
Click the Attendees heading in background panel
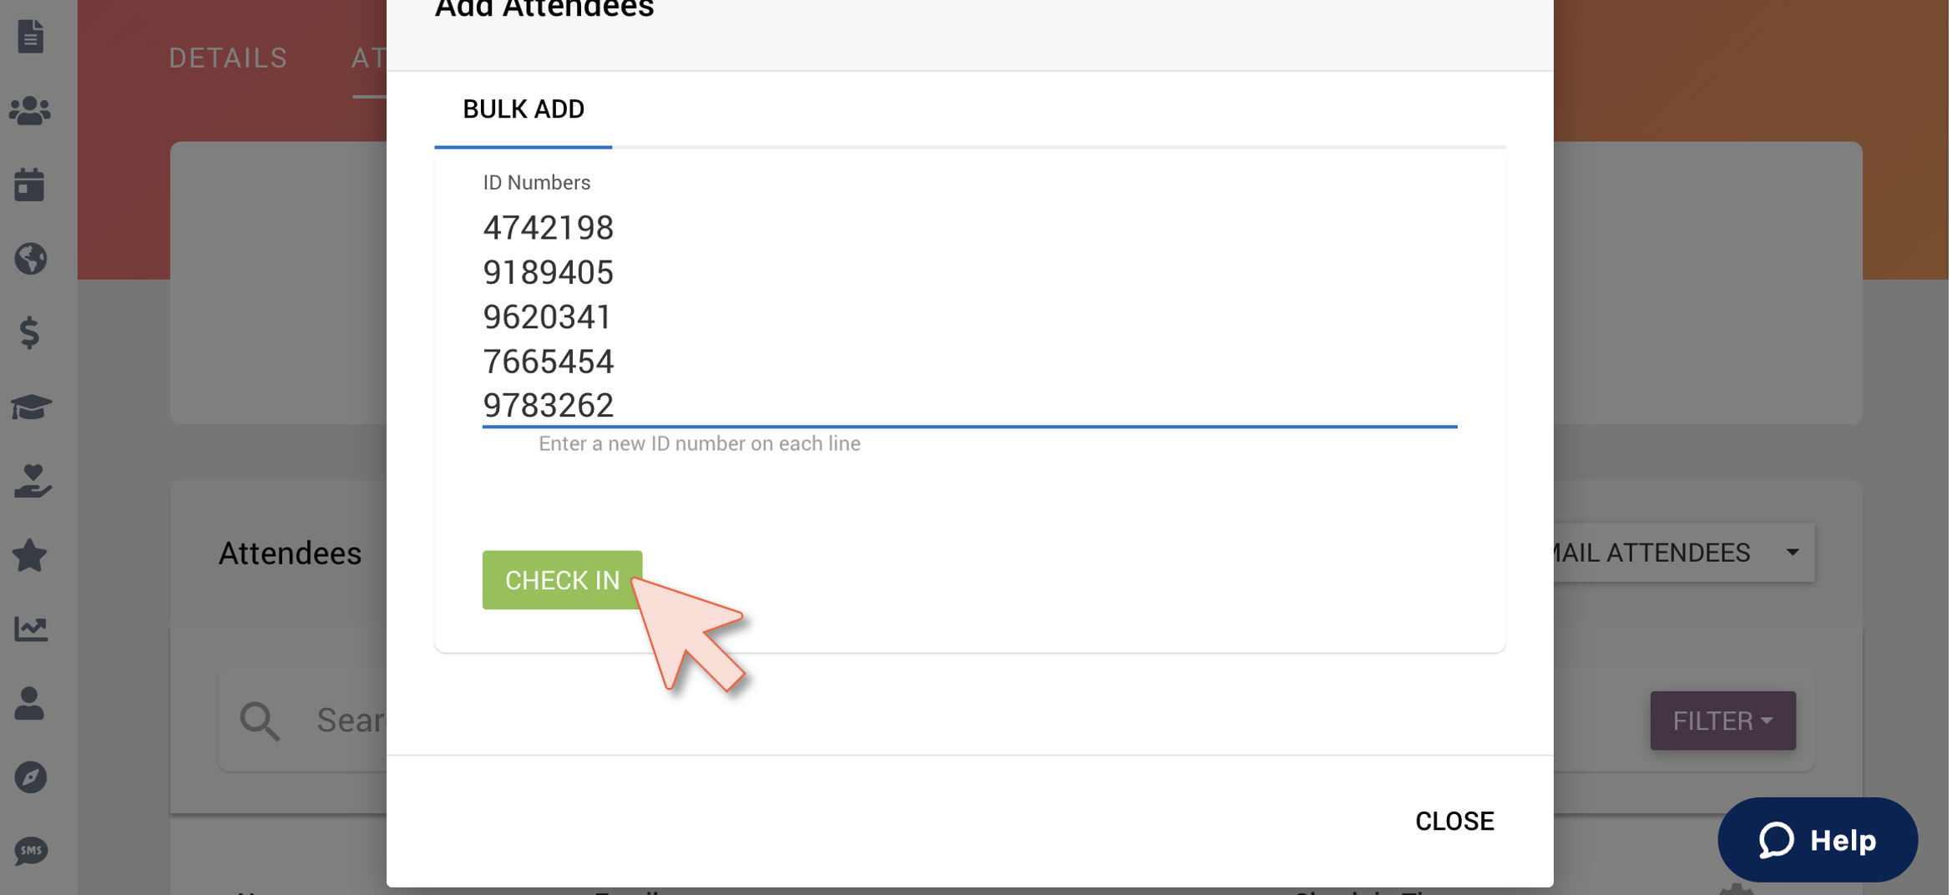290,554
